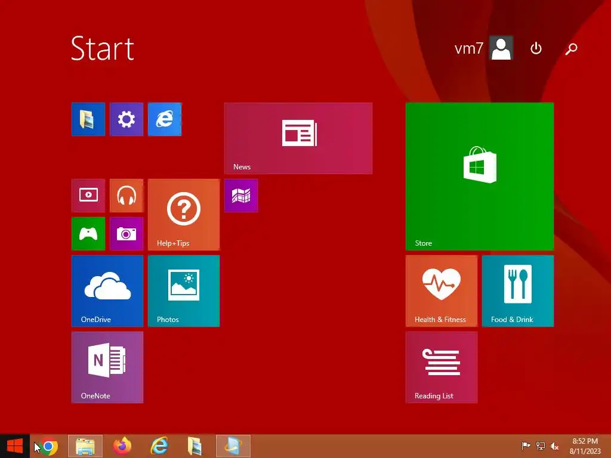The height and width of the screenshot is (458, 611).
Task: Open the Xbox Games tile
Action: click(88, 234)
